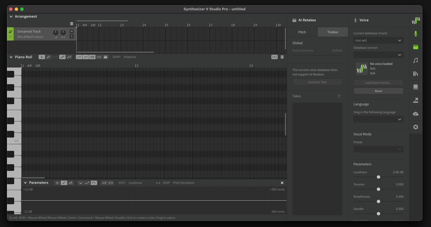The width and height of the screenshot is (431, 227).
Task: Switch to the Timbre tab in AI Retakes
Action: tap(333, 32)
